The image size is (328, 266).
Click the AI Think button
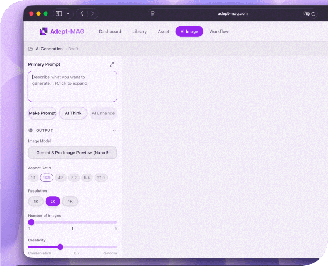(x=73, y=113)
